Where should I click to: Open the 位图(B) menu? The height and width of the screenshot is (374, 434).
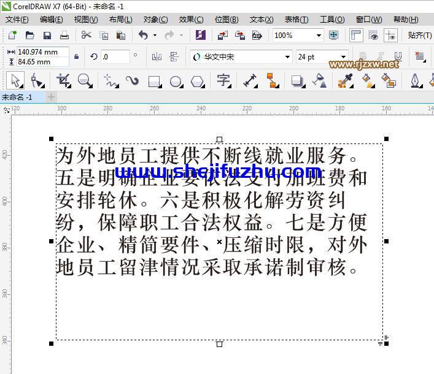point(227,20)
